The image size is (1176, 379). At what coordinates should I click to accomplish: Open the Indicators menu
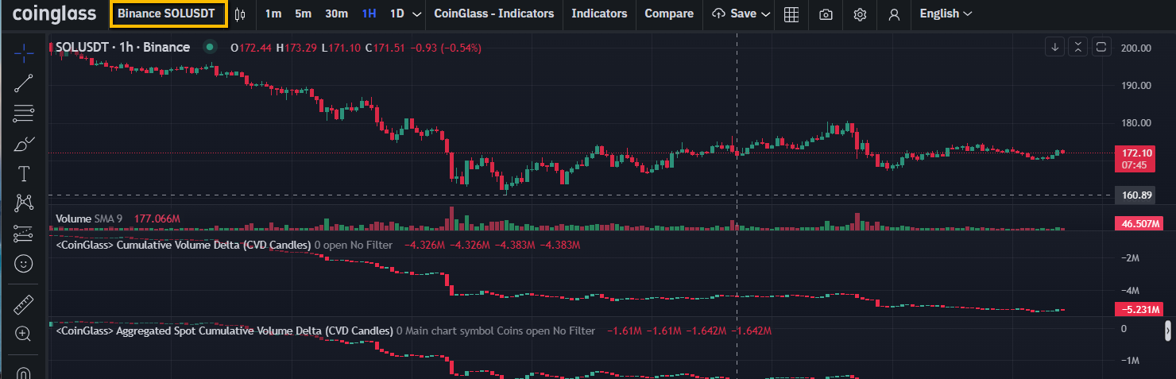[599, 14]
